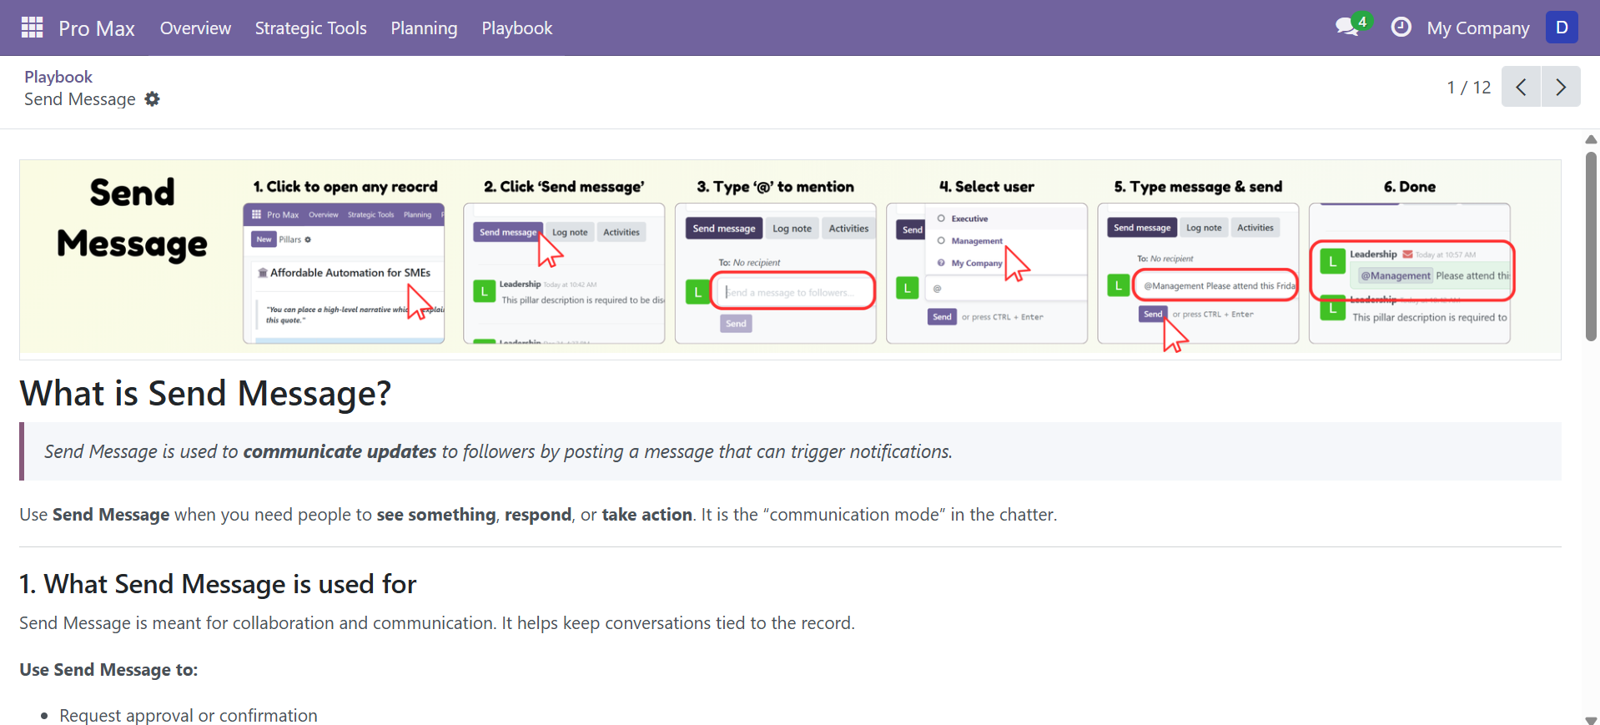Viewport: 1600px width, 725px height.
Task: Click the What is Send Message heading
Action: [205, 393]
